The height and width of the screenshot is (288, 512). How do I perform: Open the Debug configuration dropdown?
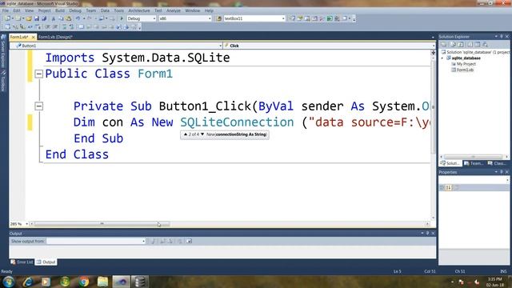pyautogui.click(x=154, y=18)
